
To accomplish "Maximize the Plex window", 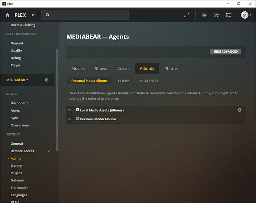I will pos(239,4).
